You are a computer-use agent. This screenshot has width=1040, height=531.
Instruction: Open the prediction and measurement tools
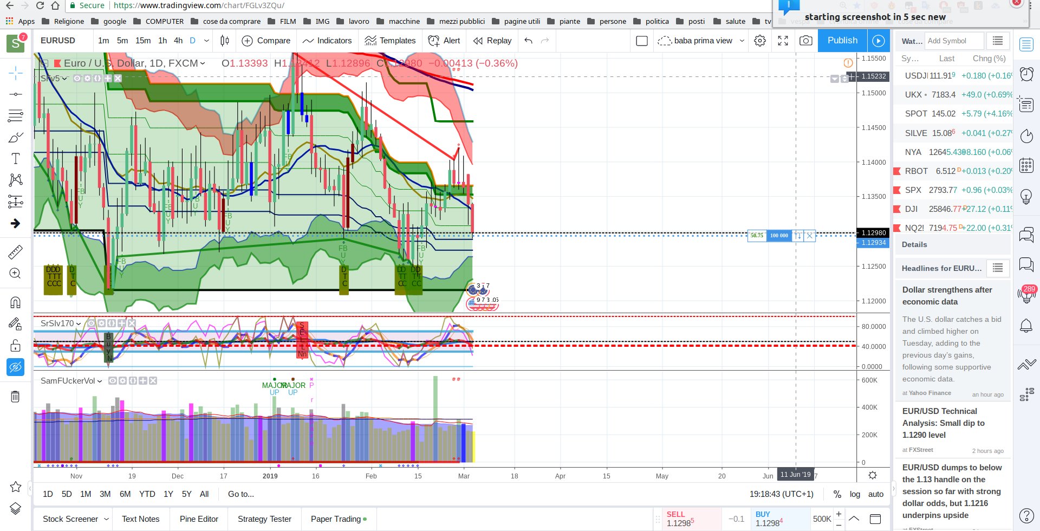point(15,202)
